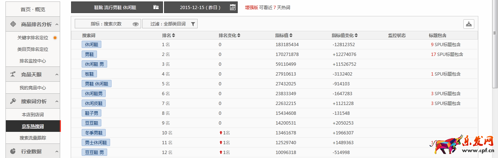
Task: Click the 商品排名分析 target icon
Action: (x=13, y=24)
